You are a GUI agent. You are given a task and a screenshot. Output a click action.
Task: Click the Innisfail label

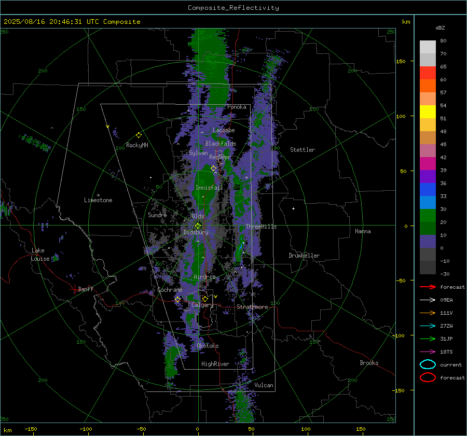[x=209, y=188]
